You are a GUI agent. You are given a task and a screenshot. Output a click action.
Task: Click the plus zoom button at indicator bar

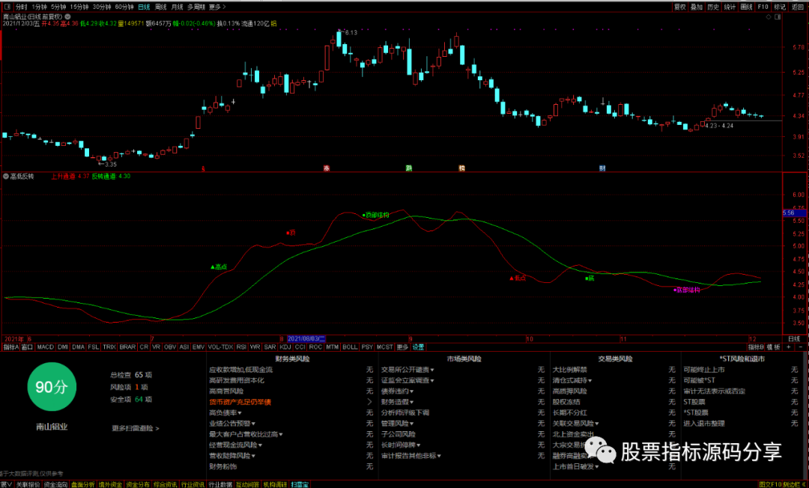[788, 347]
